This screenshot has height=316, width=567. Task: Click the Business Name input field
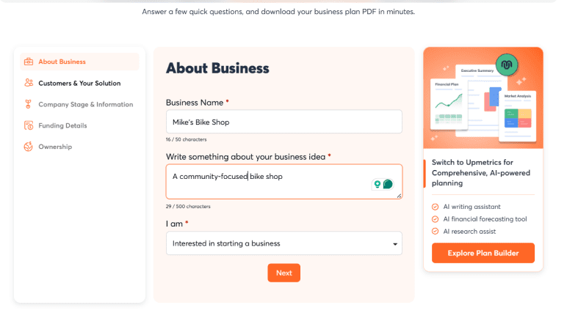[x=283, y=122]
